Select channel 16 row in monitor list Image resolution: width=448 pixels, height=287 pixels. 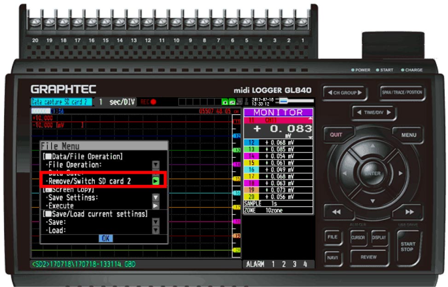coord(278,169)
